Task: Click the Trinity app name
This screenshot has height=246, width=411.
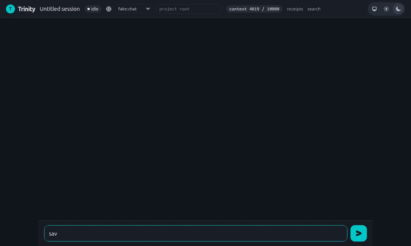Action: (27, 9)
